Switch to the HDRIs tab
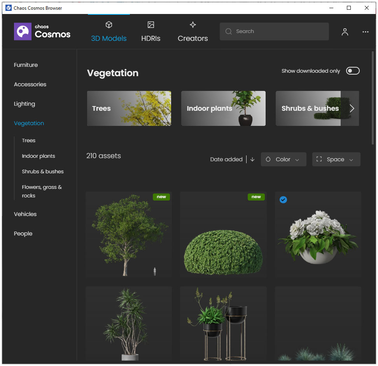This screenshot has height=366, width=378. 151,32
